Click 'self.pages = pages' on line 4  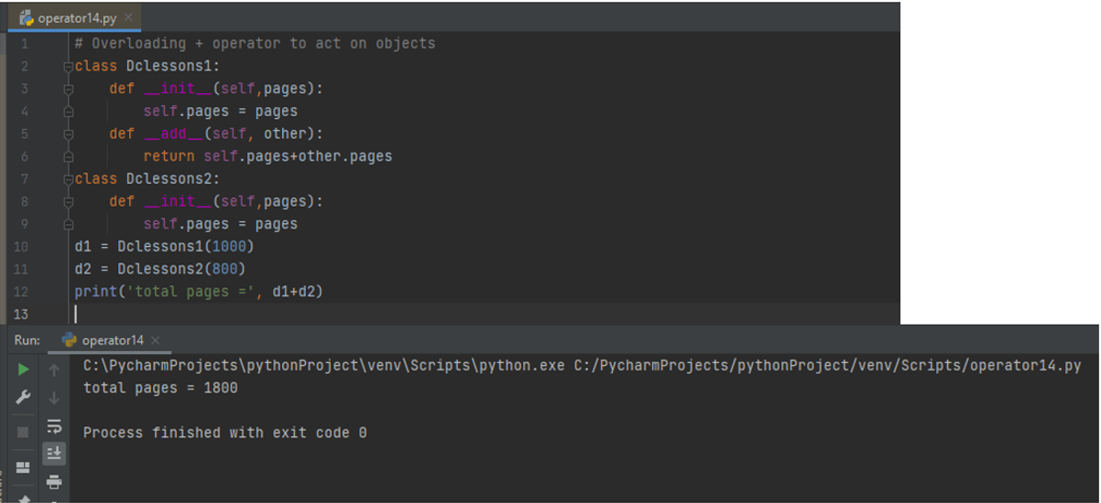click(220, 112)
